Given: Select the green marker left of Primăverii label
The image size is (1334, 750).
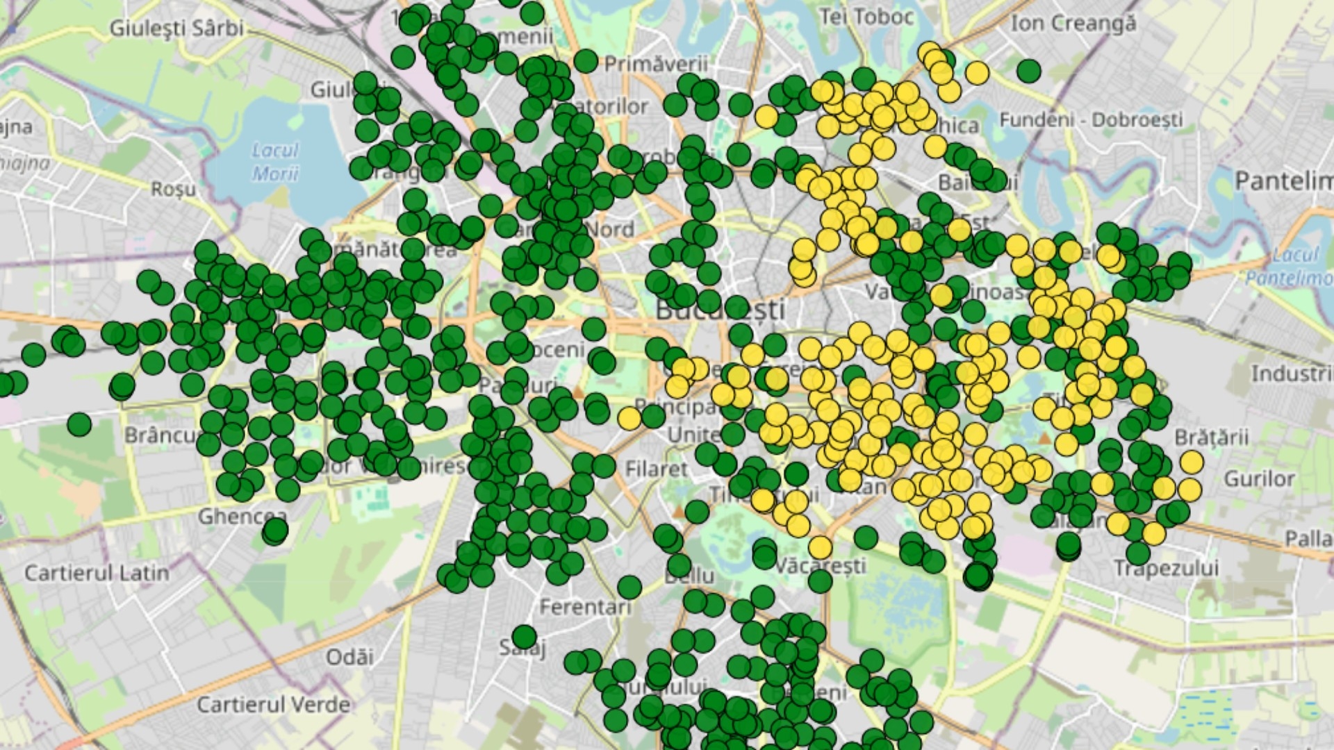Looking at the screenshot, I should point(586,61).
